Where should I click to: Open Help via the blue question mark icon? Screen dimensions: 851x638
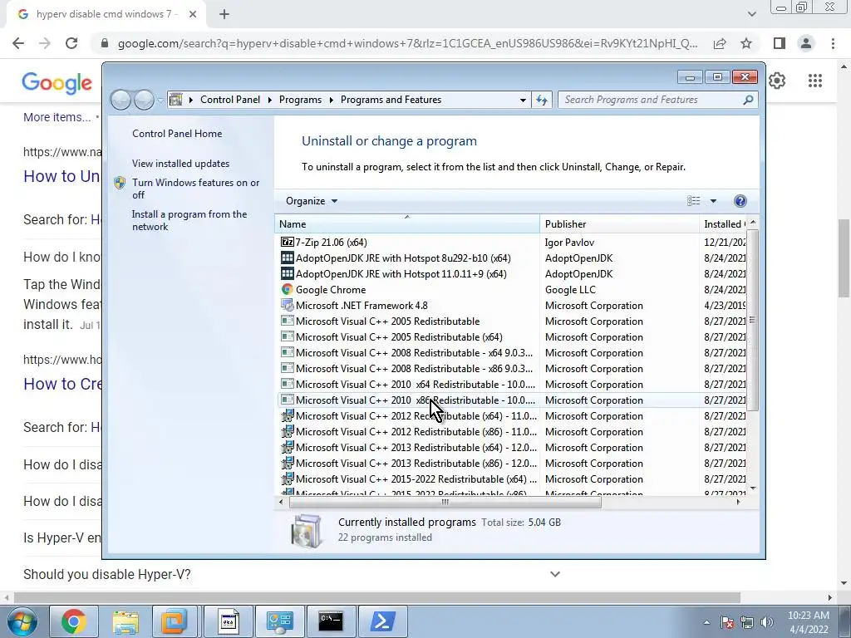(740, 201)
